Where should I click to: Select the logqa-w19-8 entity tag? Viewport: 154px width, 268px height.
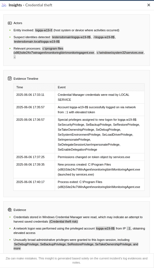44,30
